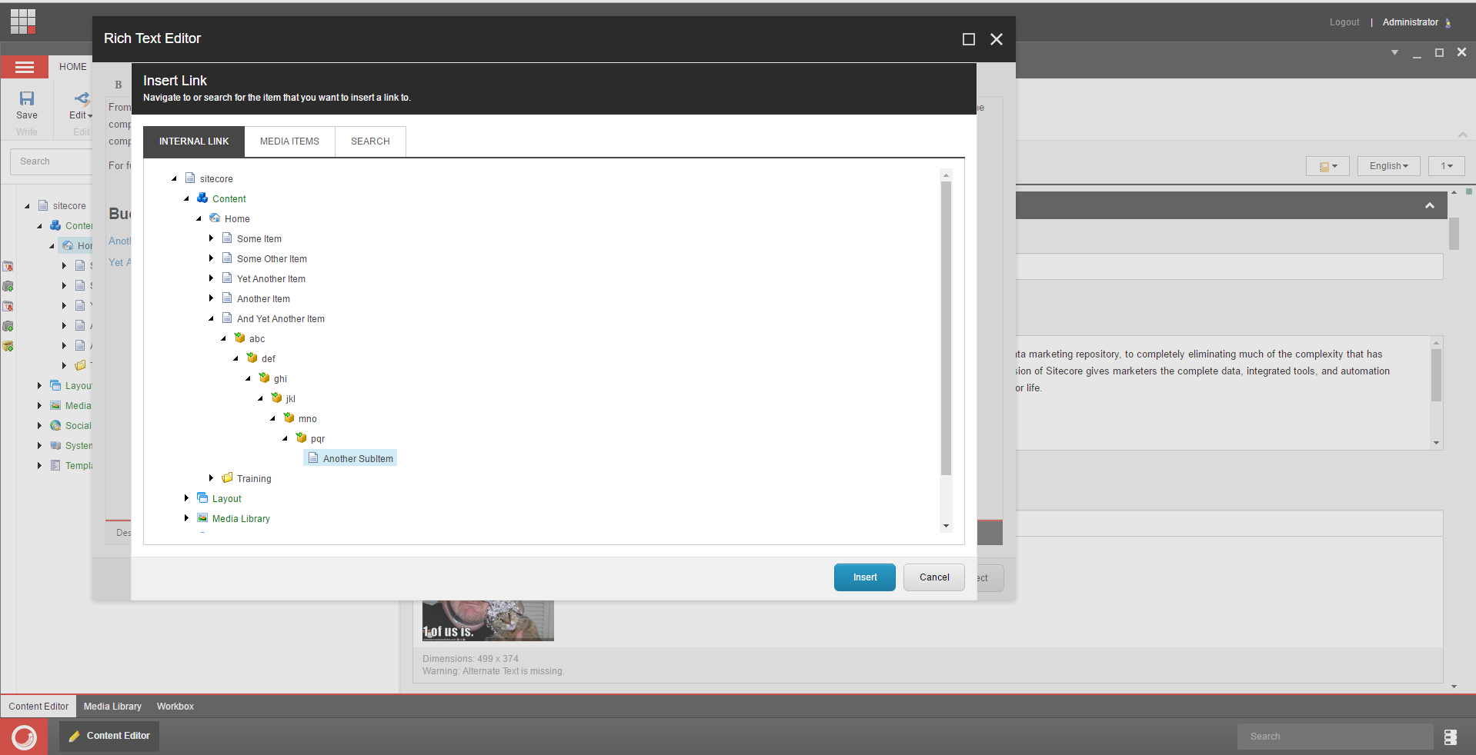Expand the Layout node in dialog
Screen dimensions: 1476x755
click(x=186, y=498)
